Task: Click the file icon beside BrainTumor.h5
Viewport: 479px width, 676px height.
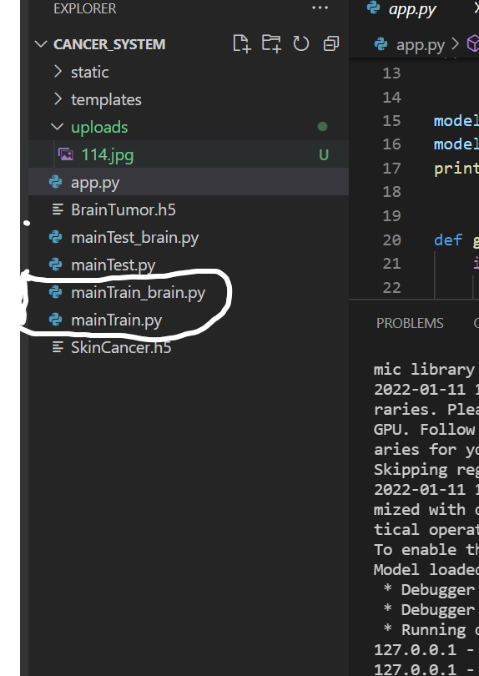Action: 58,209
